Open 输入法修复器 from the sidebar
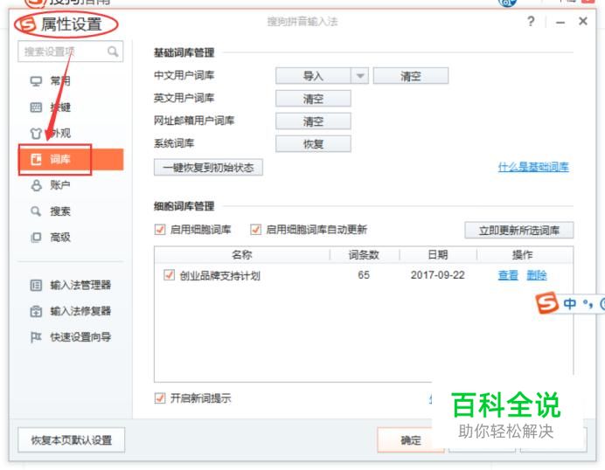The height and width of the screenshot is (470, 605). coord(80,311)
